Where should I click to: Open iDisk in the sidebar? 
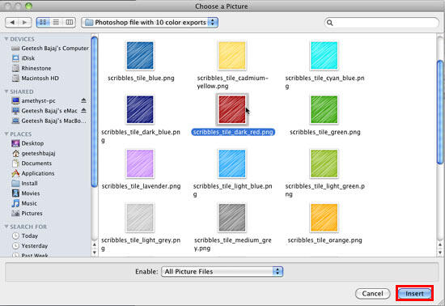pyautogui.click(x=23, y=58)
